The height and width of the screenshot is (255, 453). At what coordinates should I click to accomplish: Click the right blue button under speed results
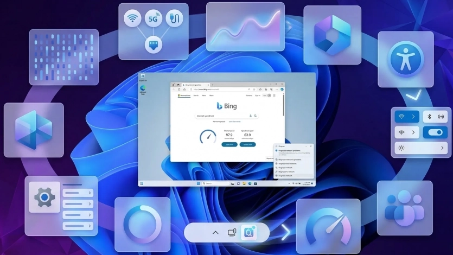(x=247, y=144)
